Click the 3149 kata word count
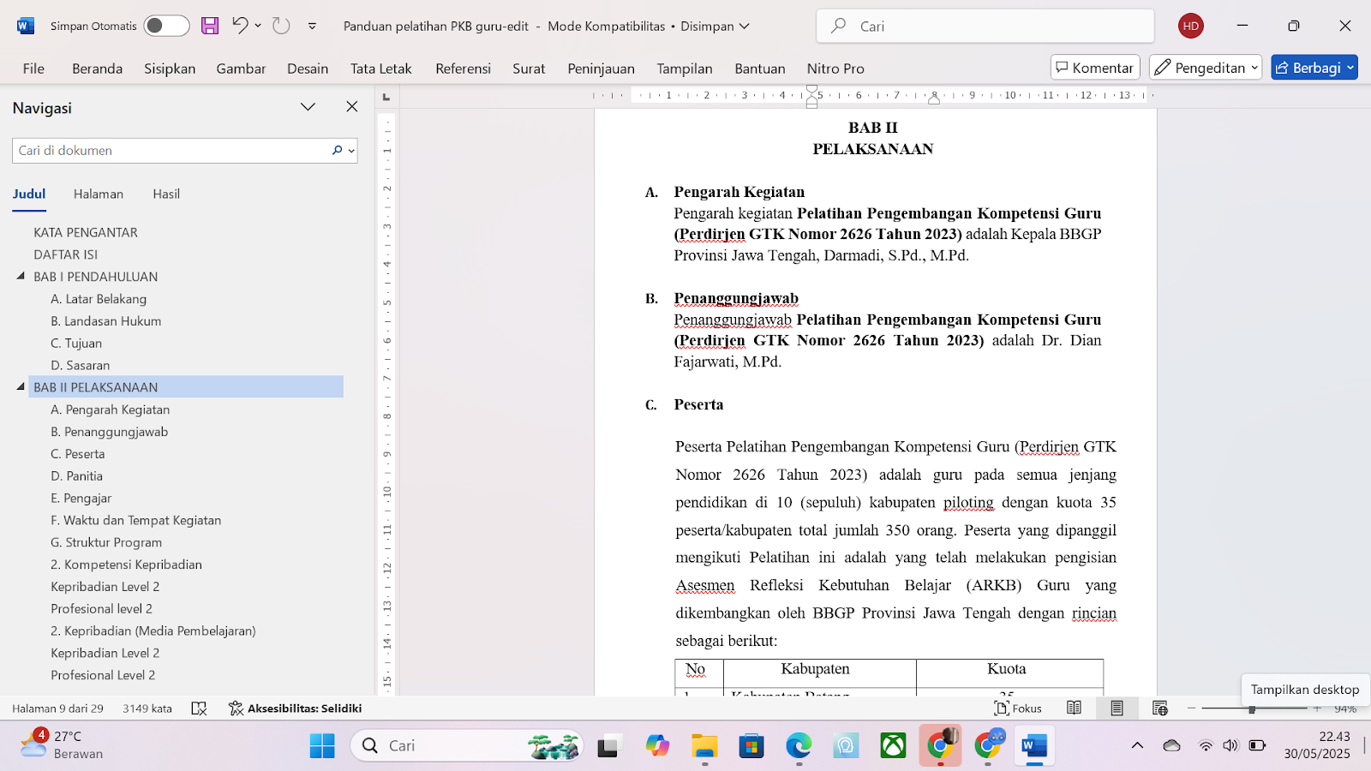 (x=147, y=708)
